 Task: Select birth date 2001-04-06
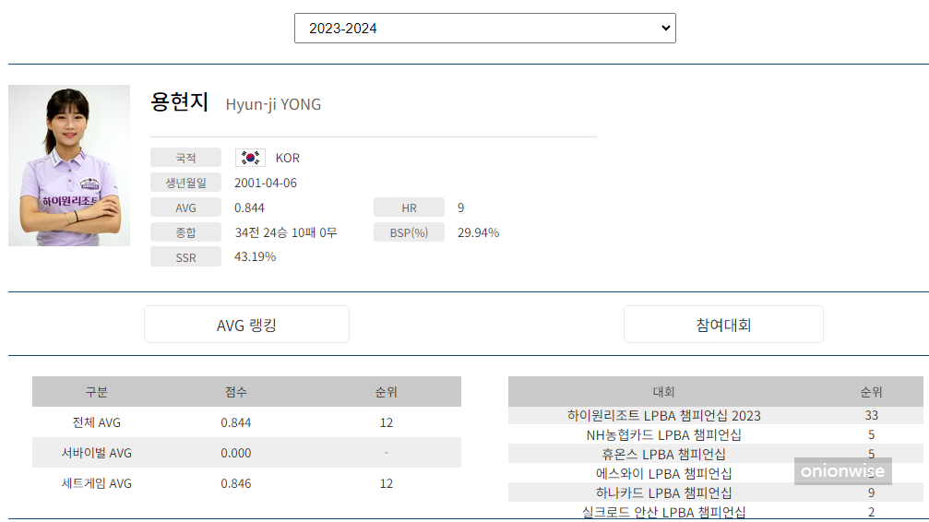[266, 184]
